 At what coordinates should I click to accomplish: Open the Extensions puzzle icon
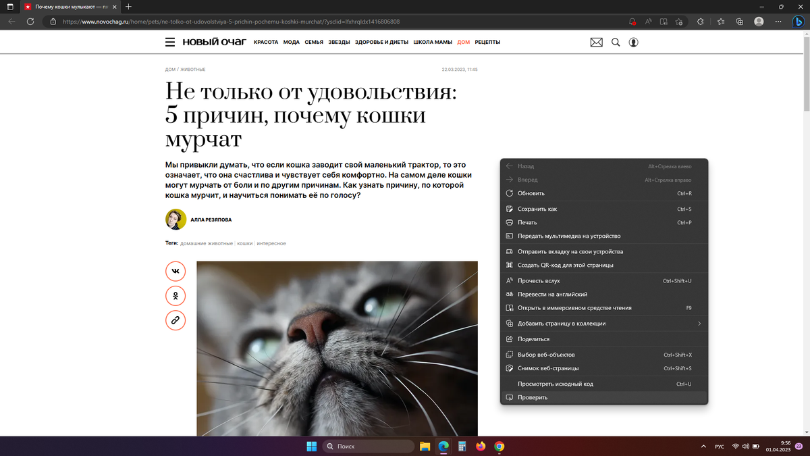(701, 22)
